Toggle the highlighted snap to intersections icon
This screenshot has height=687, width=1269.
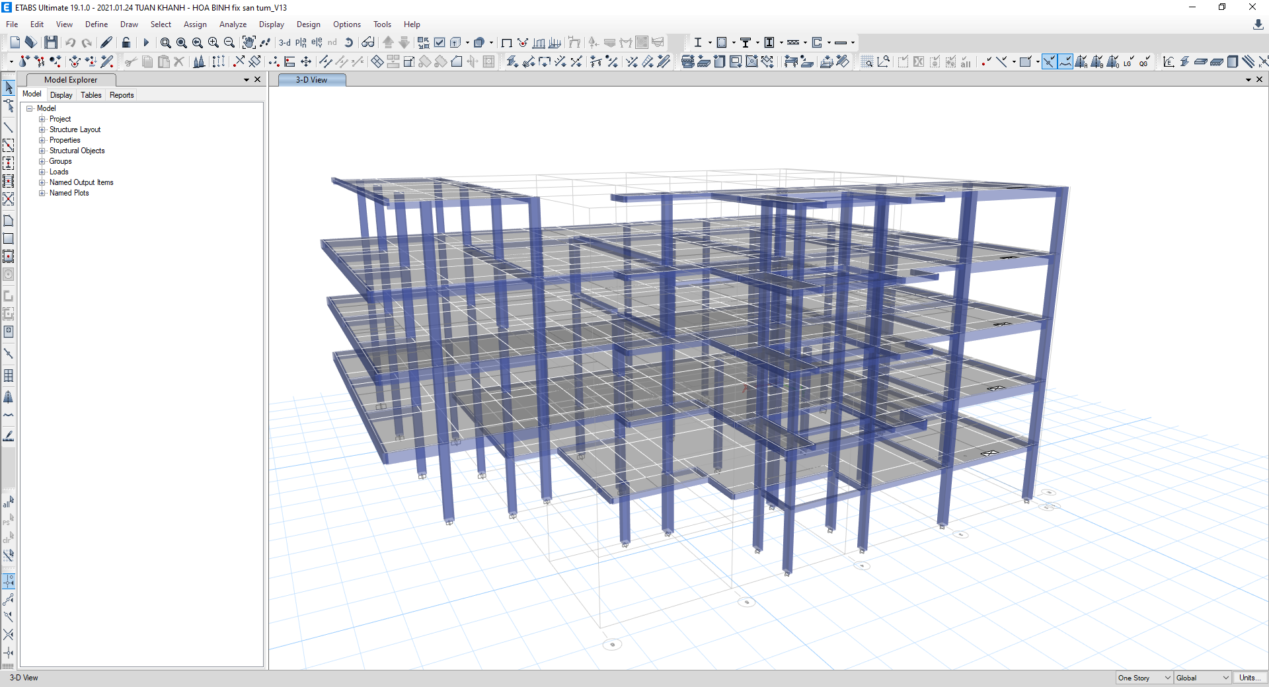tap(1050, 61)
